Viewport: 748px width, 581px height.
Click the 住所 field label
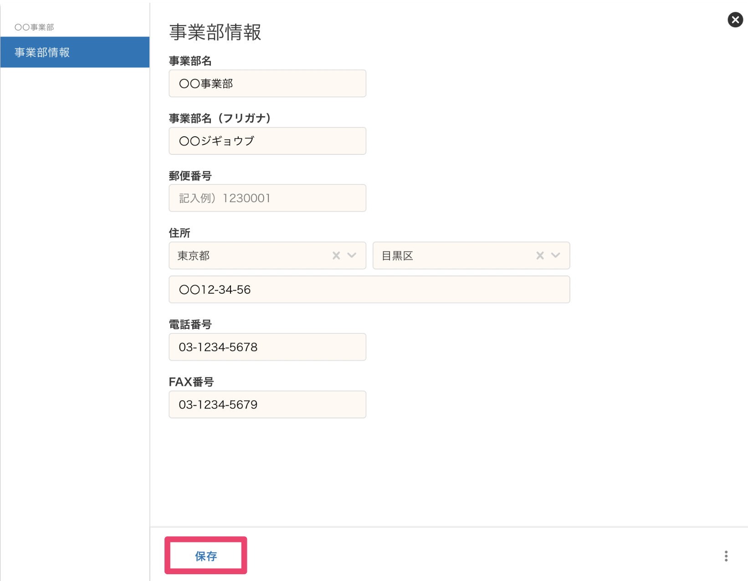pos(179,233)
